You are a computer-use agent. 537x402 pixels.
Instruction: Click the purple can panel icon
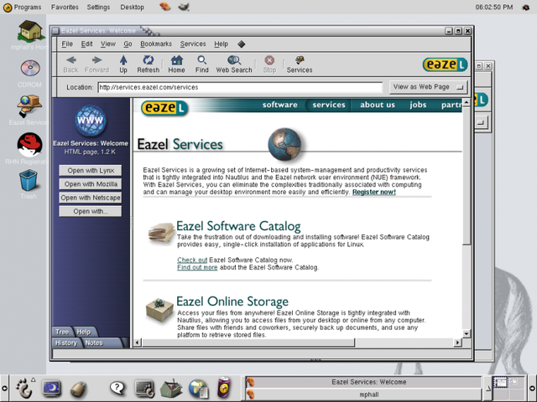224,388
